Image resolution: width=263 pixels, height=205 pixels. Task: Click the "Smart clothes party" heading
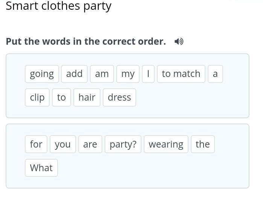59,6
